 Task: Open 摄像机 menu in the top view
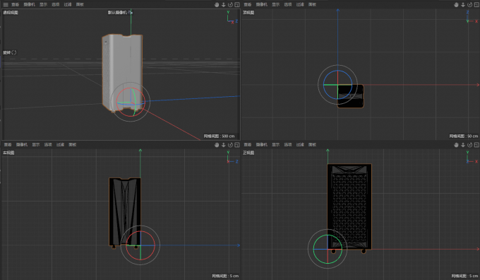[x=261, y=5]
